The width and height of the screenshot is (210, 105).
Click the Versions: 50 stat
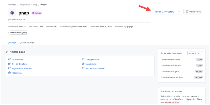click(51, 27)
